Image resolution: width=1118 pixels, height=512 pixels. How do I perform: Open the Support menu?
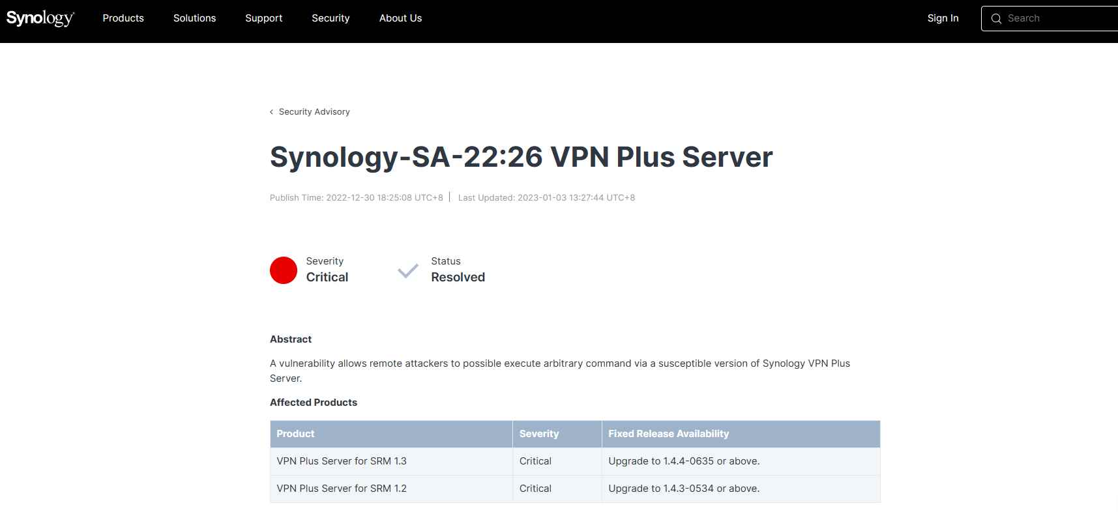point(263,18)
